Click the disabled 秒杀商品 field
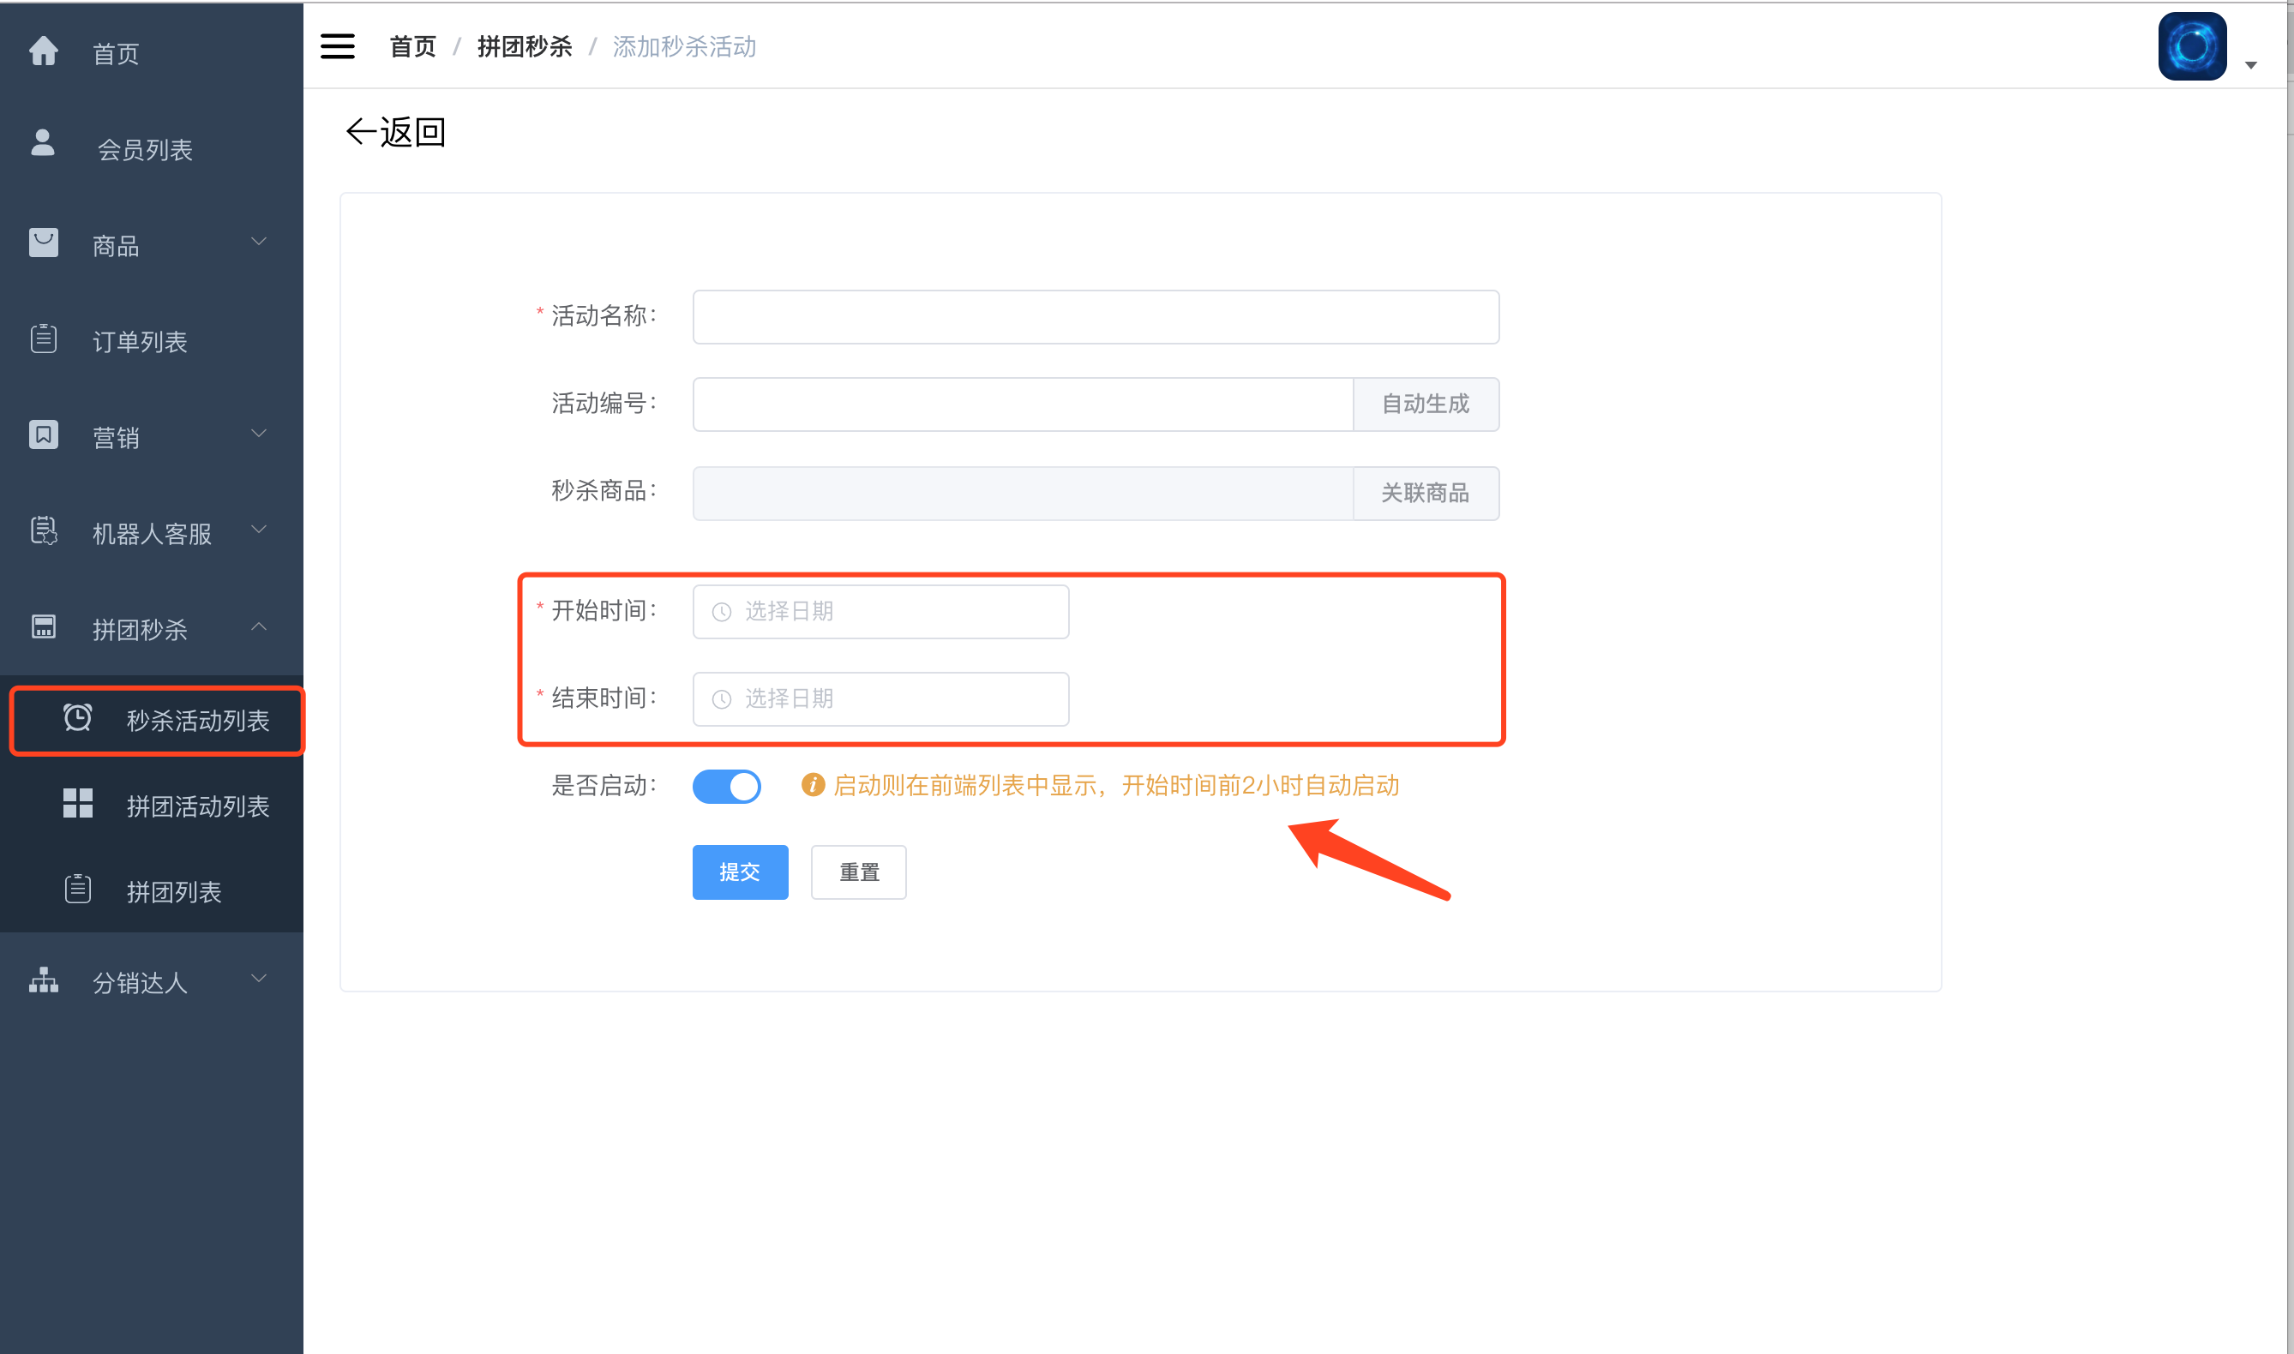2294x1354 pixels. (1023, 494)
